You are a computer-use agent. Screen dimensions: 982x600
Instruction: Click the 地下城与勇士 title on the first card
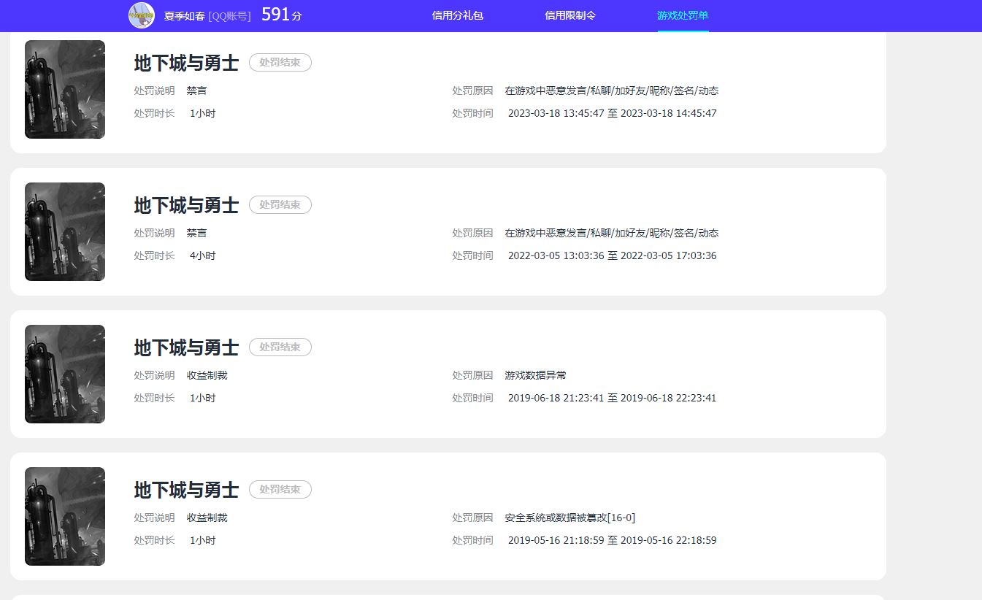click(185, 64)
